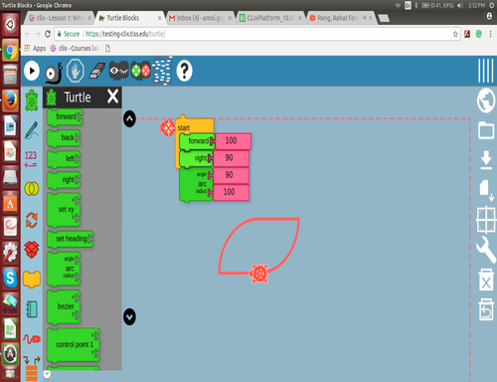Edit the right block value 90
Screen dimensions: 497x382
[x=231, y=158]
